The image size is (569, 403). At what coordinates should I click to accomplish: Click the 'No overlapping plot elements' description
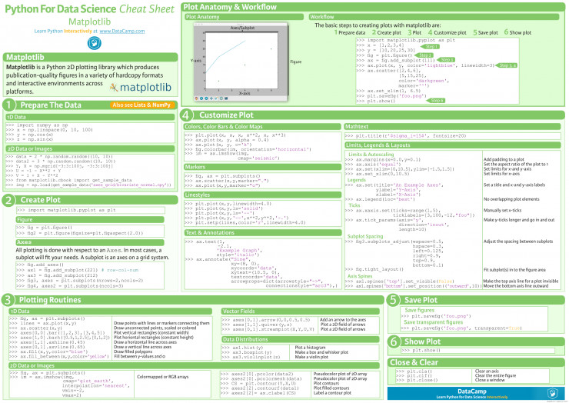click(x=511, y=199)
